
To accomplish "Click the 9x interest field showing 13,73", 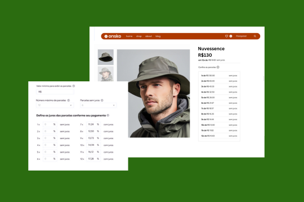I will tap(93, 138).
